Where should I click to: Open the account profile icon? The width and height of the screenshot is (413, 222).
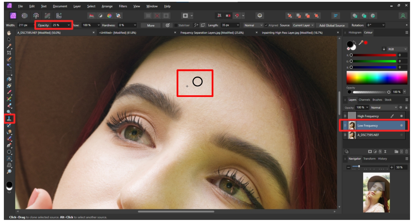click(x=403, y=15)
